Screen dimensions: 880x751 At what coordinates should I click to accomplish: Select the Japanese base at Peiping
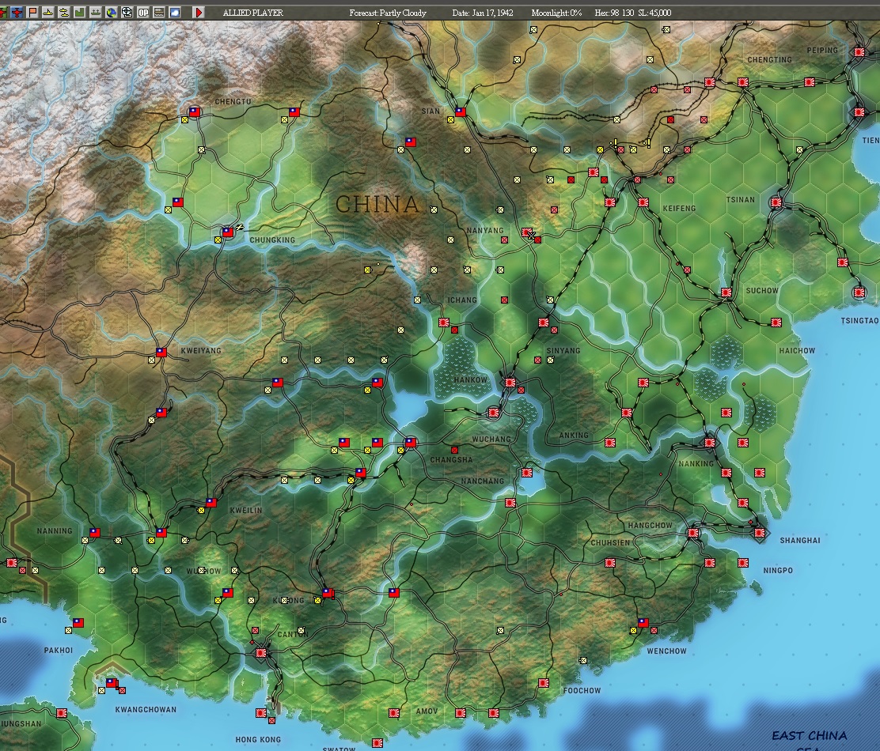tap(859, 51)
